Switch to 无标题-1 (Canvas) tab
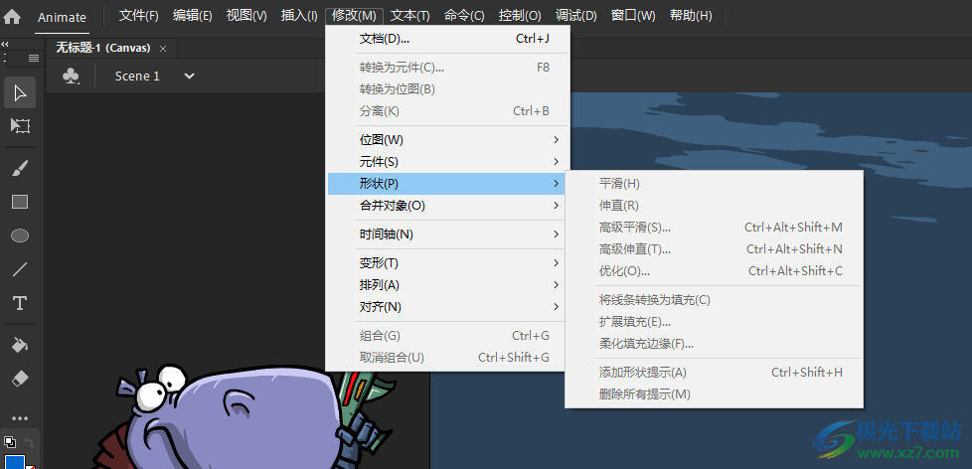This screenshot has height=469, width=972. tap(103, 48)
